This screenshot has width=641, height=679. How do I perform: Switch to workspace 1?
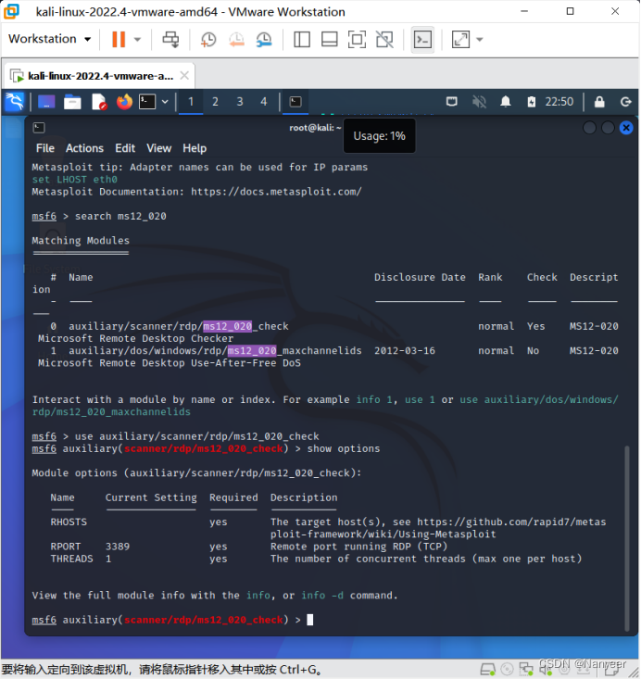click(191, 102)
